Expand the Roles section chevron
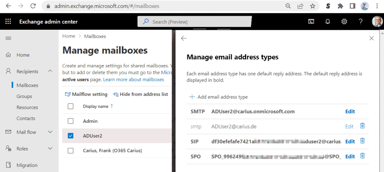The width and height of the screenshot is (384, 172). click(50, 148)
